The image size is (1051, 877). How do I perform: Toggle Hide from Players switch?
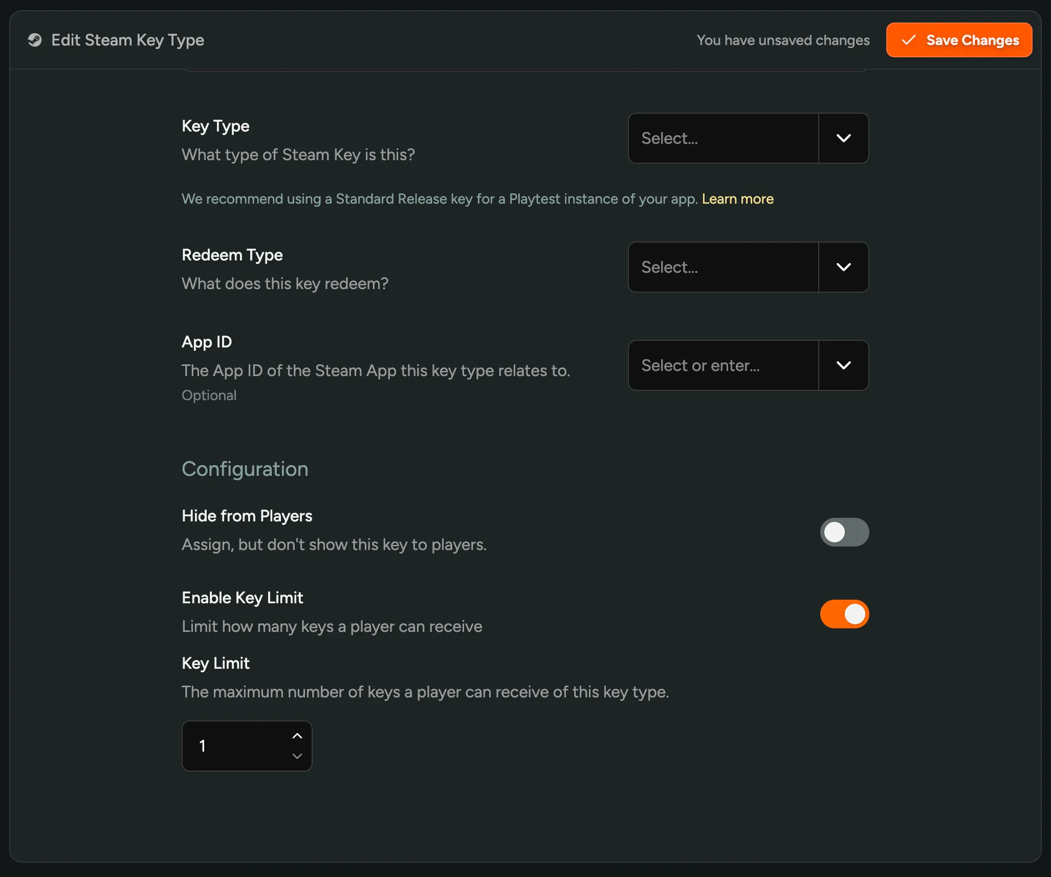click(844, 532)
